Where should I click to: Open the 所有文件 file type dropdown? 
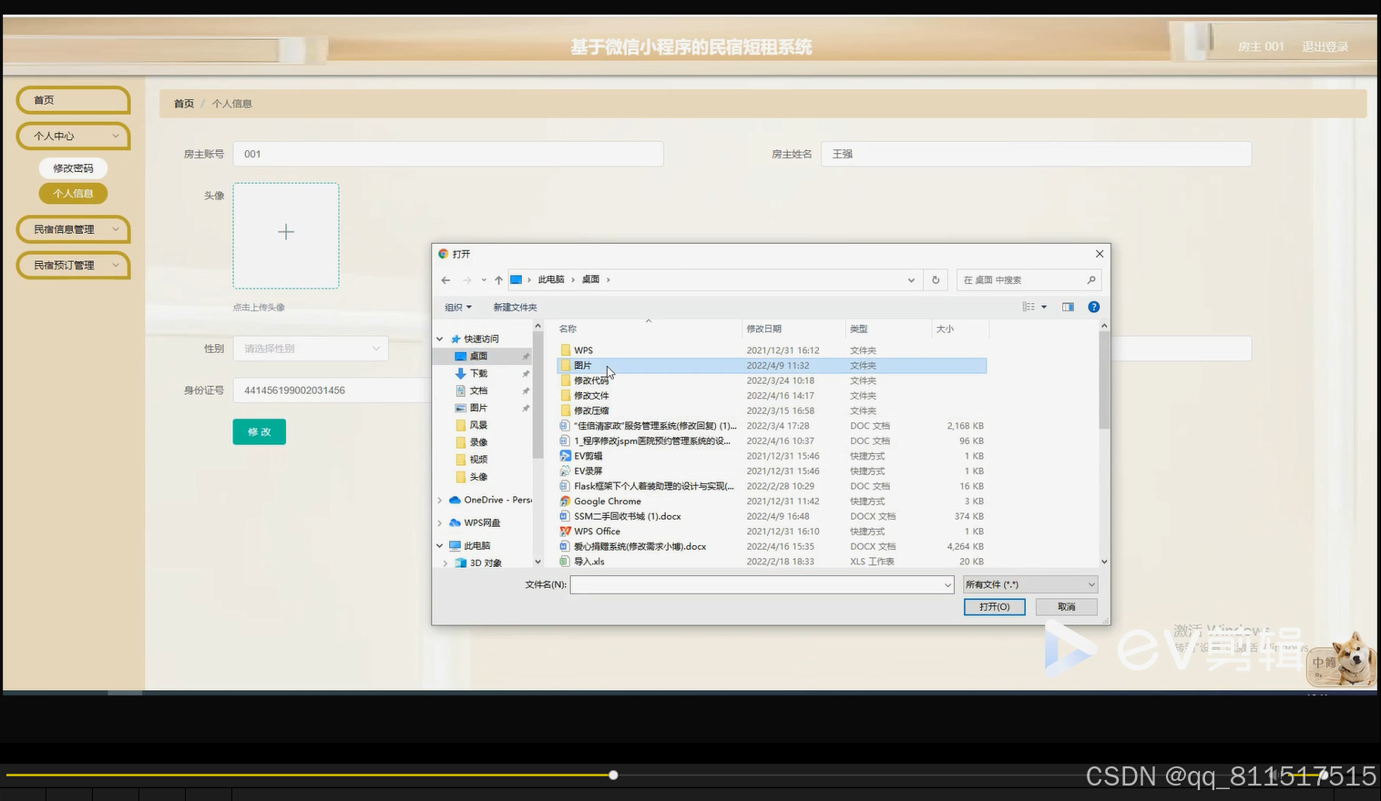point(1030,584)
